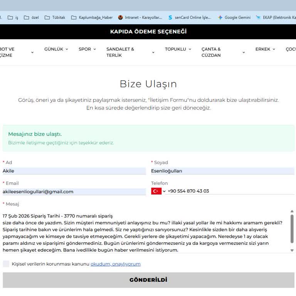This screenshot has height=296, width=296.
Task: Open the Kaplumbağa_Haber bookmark folder
Action: [92, 17]
